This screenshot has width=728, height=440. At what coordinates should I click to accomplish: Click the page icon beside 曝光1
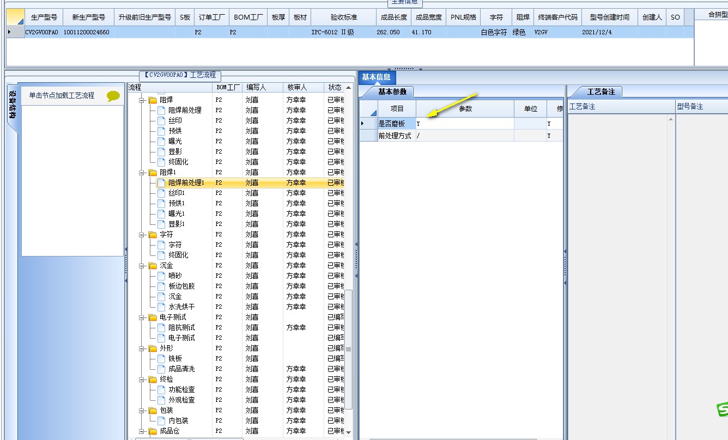tap(161, 213)
